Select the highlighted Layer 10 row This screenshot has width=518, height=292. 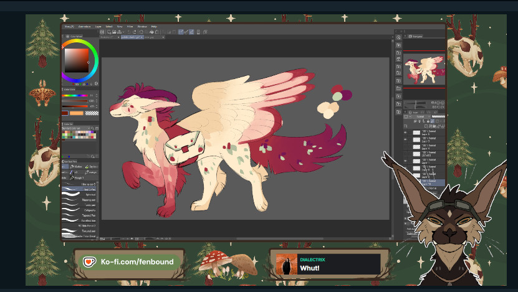click(x=431, y=182)
